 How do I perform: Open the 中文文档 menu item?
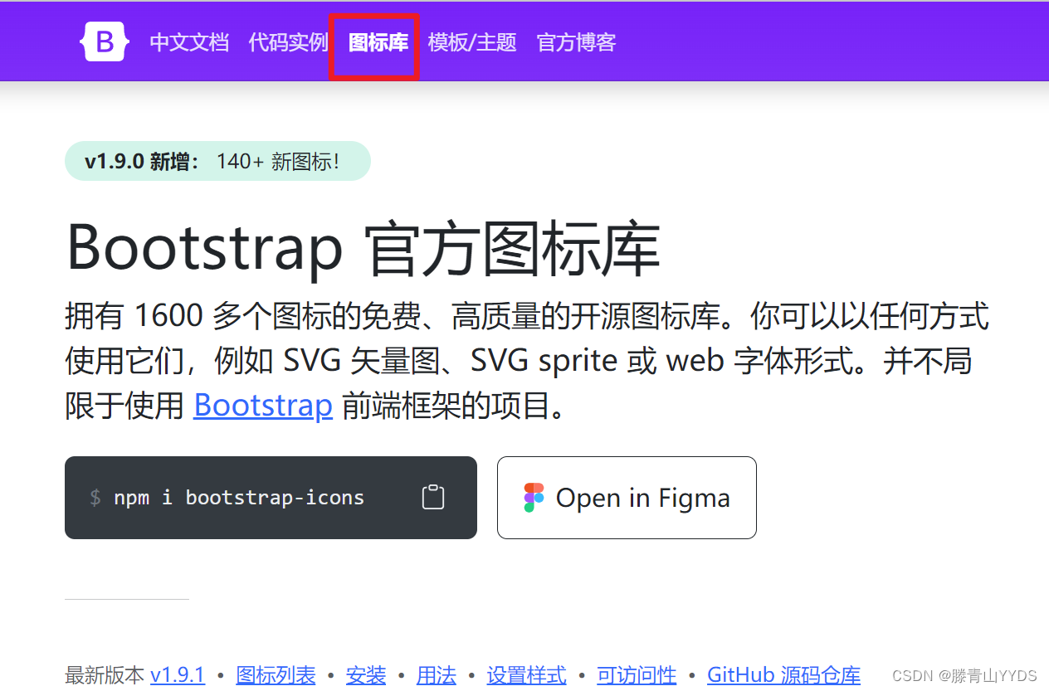click(189, 42)
